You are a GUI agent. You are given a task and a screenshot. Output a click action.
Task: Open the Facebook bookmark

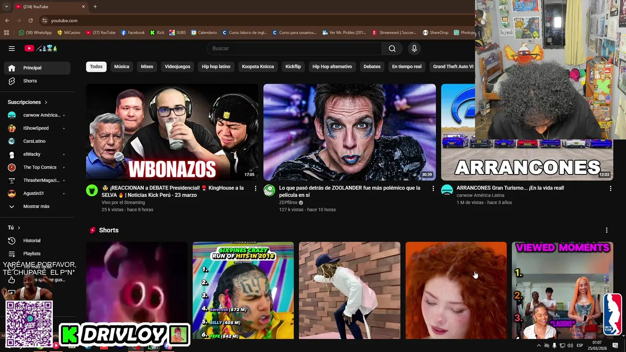[x=133, y=33]
